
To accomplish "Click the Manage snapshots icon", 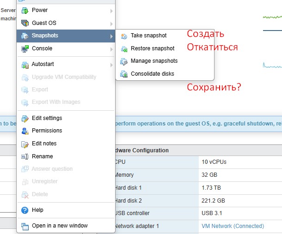I will [124, 61].
